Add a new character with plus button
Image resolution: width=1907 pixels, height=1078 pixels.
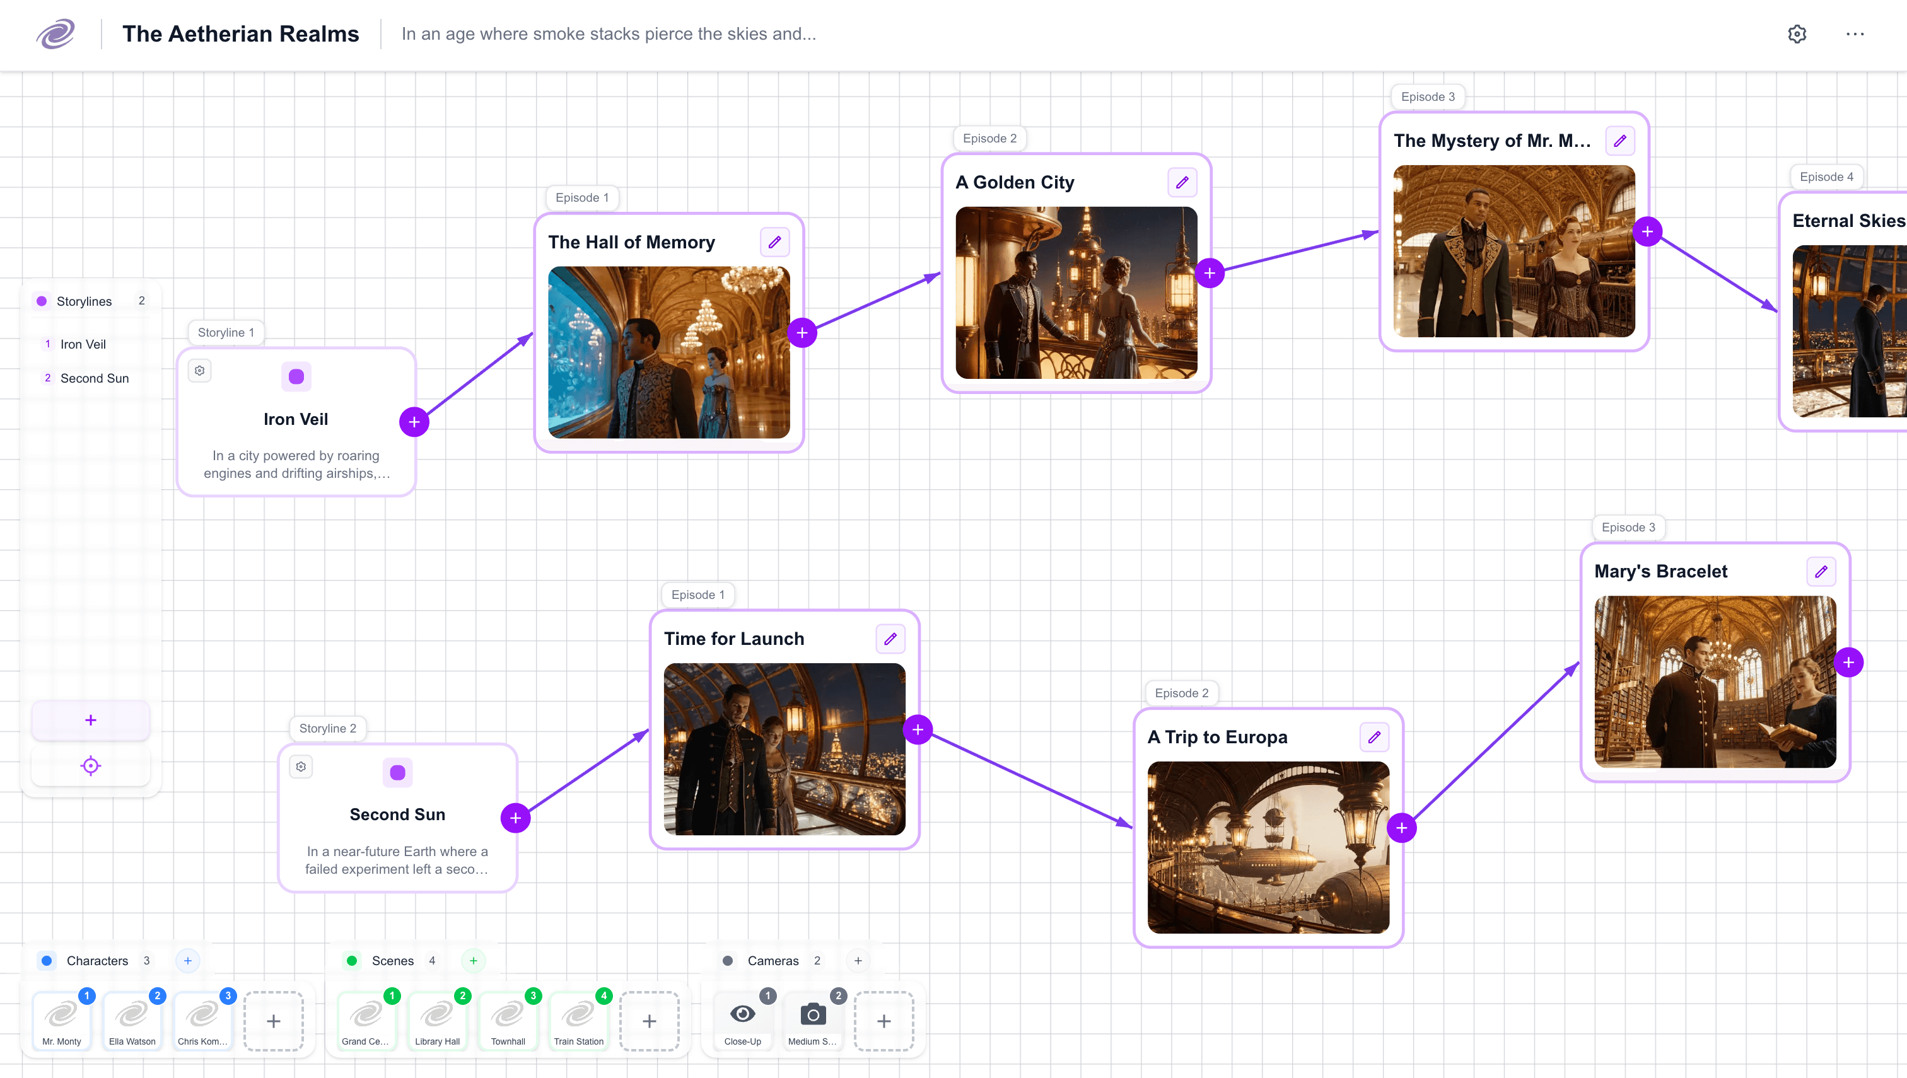pos(187,960)
